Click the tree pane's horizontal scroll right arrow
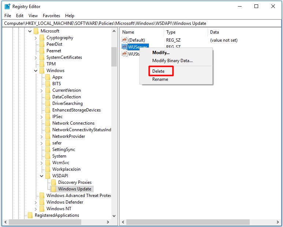This screenshot has width=283, height=227. click(x=108, y=222)
